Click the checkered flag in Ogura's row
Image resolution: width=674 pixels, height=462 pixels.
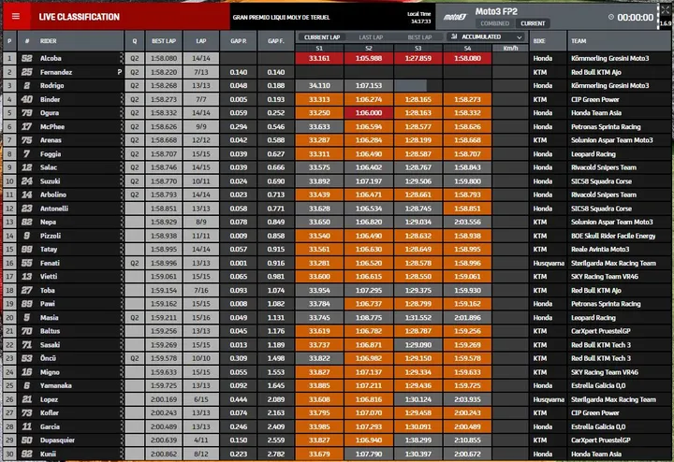122,113
